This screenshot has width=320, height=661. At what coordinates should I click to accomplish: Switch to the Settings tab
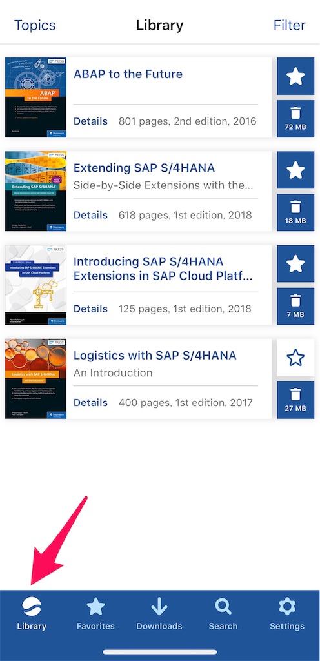click(287, 614)
